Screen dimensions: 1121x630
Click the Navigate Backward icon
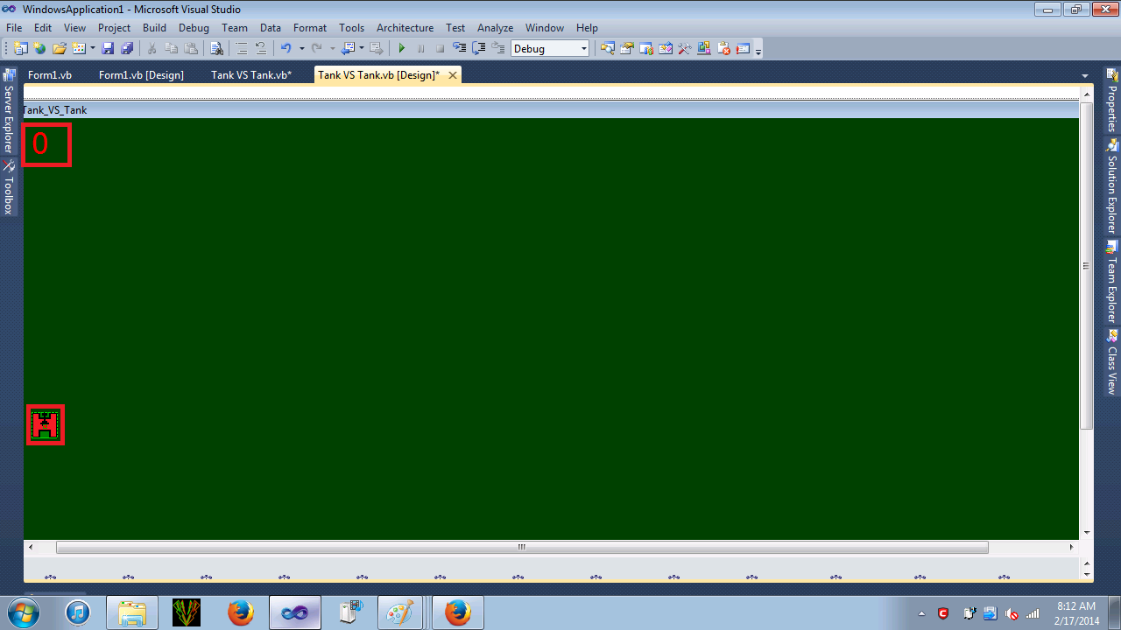click(x=348, y=49)
